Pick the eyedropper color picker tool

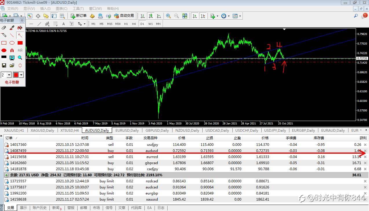[12, 28]
